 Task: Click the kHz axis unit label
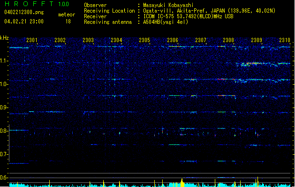coord(4,38)
